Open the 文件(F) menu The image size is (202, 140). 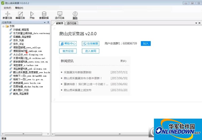7,8
